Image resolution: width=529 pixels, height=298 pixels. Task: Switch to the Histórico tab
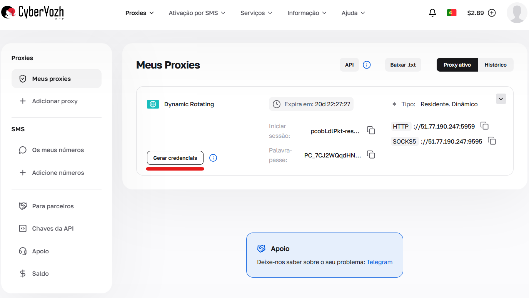pyautogui.click(x=496, y=65)
